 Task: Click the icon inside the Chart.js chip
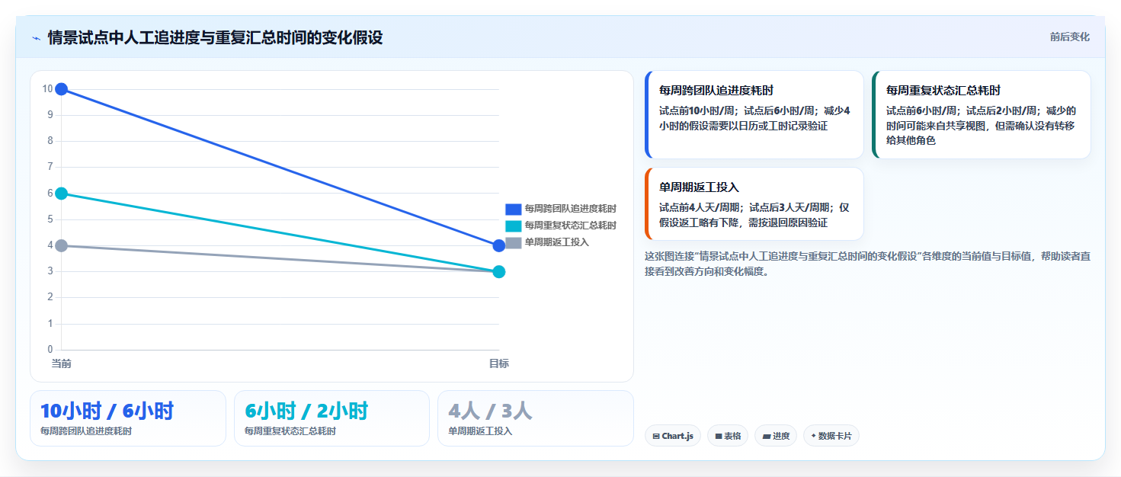click(656, 437)
